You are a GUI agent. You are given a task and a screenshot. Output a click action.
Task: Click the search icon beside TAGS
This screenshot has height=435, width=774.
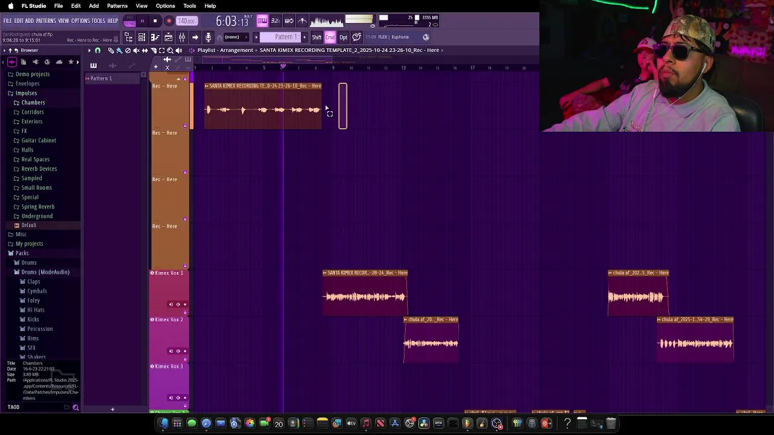click(76, 408)
